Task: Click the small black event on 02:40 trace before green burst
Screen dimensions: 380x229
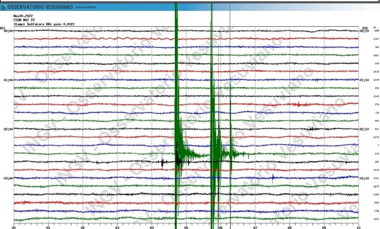Action: click(163, 162)
